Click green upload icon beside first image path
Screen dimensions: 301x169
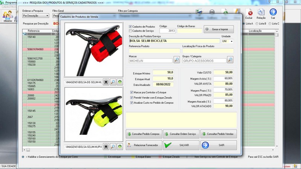click(120, 82)
